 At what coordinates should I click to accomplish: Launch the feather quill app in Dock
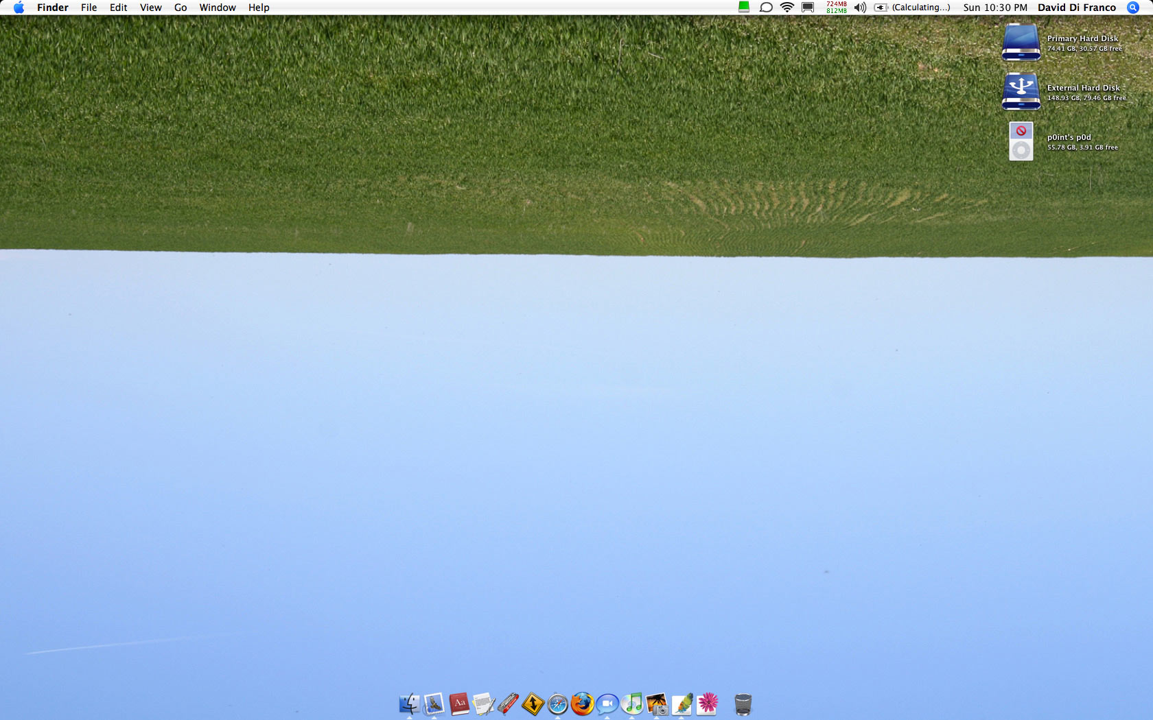(x=682, y=704)
